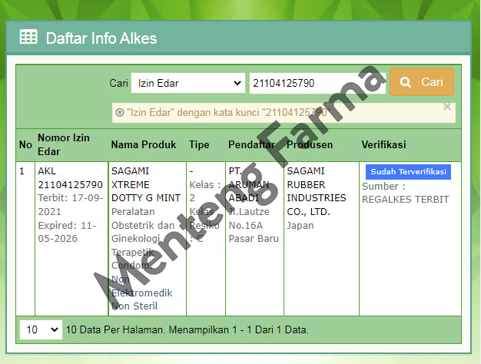Screen dimensions: 481x364
Task: Click the Produsen column header
Action: pyautogui.click(x=310, y=144)
